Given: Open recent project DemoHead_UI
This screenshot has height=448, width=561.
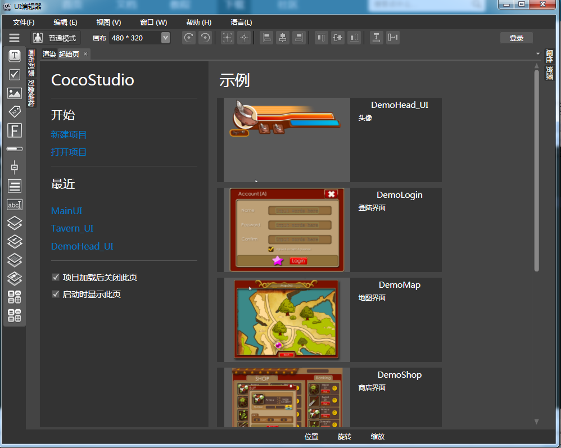Looking at the screenshot, I should coord(82,246).
